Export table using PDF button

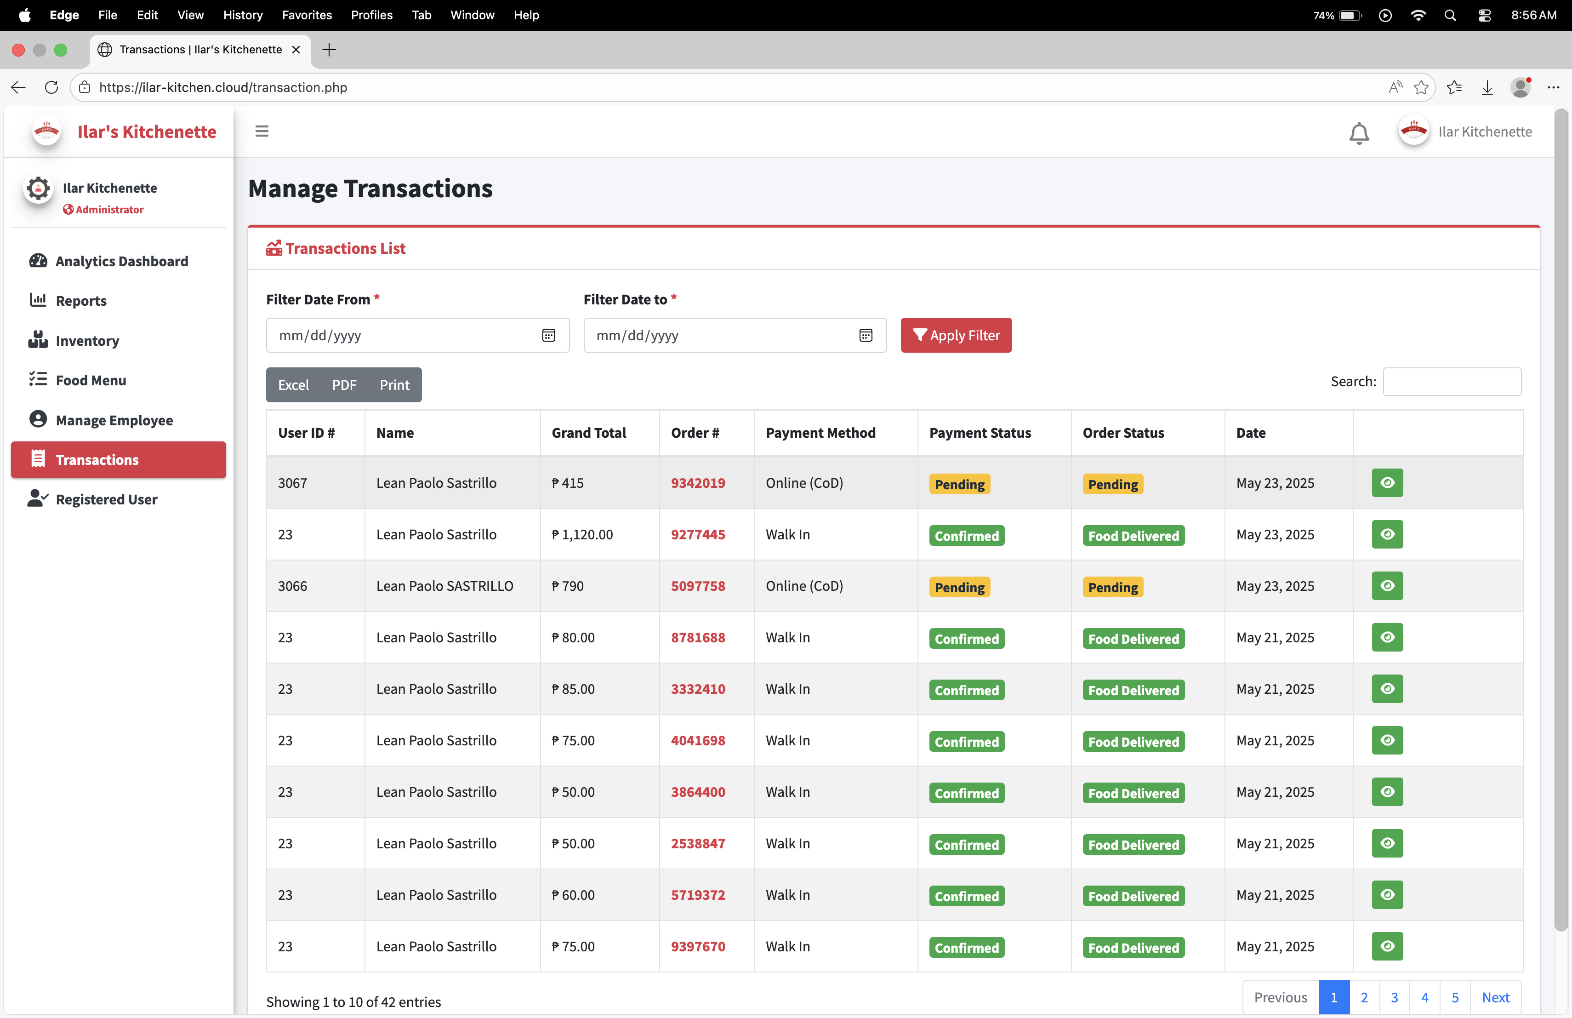tap(343, 385)
